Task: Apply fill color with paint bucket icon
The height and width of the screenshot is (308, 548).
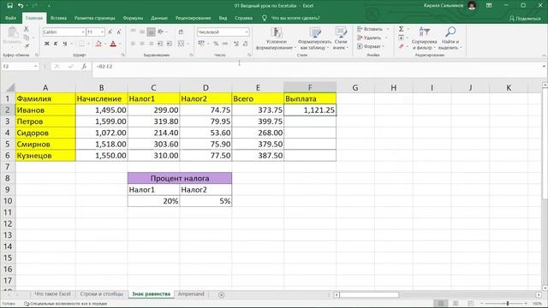Action: click(x=98, y=44)
